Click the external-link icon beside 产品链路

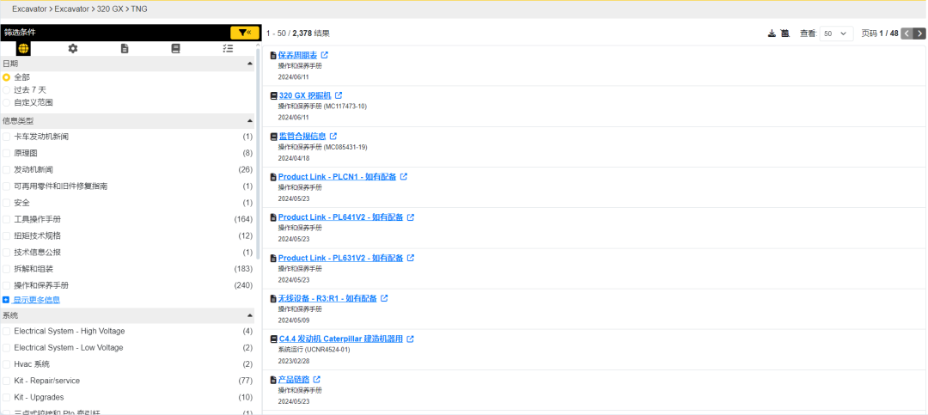coord(316,380)
